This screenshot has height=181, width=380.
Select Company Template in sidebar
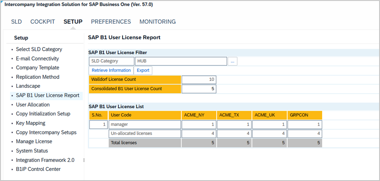[x=38, y=68]
